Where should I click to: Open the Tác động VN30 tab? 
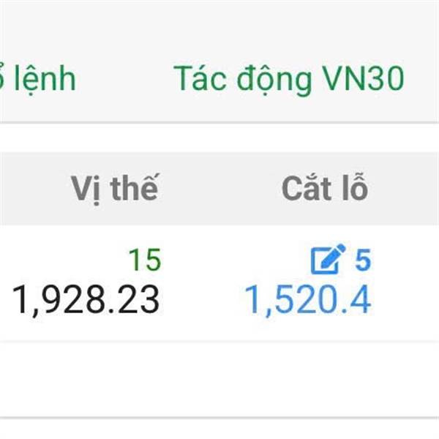289,79
